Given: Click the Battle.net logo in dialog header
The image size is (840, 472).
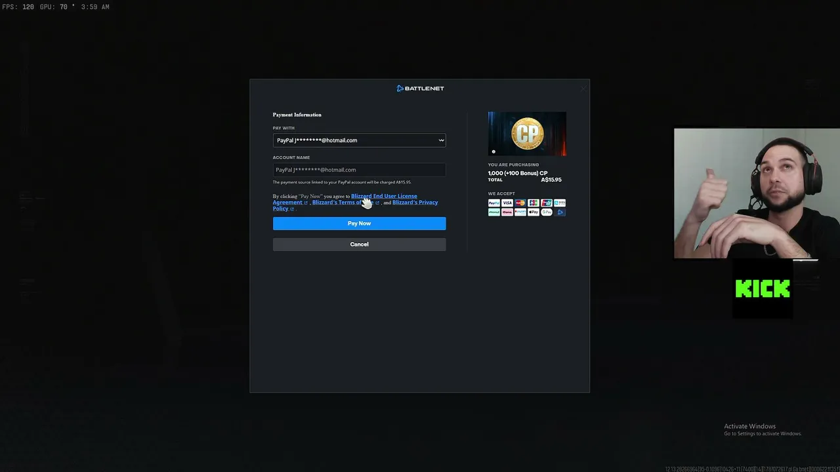Looking at the screenshot, I should click(x=420, y=88).
